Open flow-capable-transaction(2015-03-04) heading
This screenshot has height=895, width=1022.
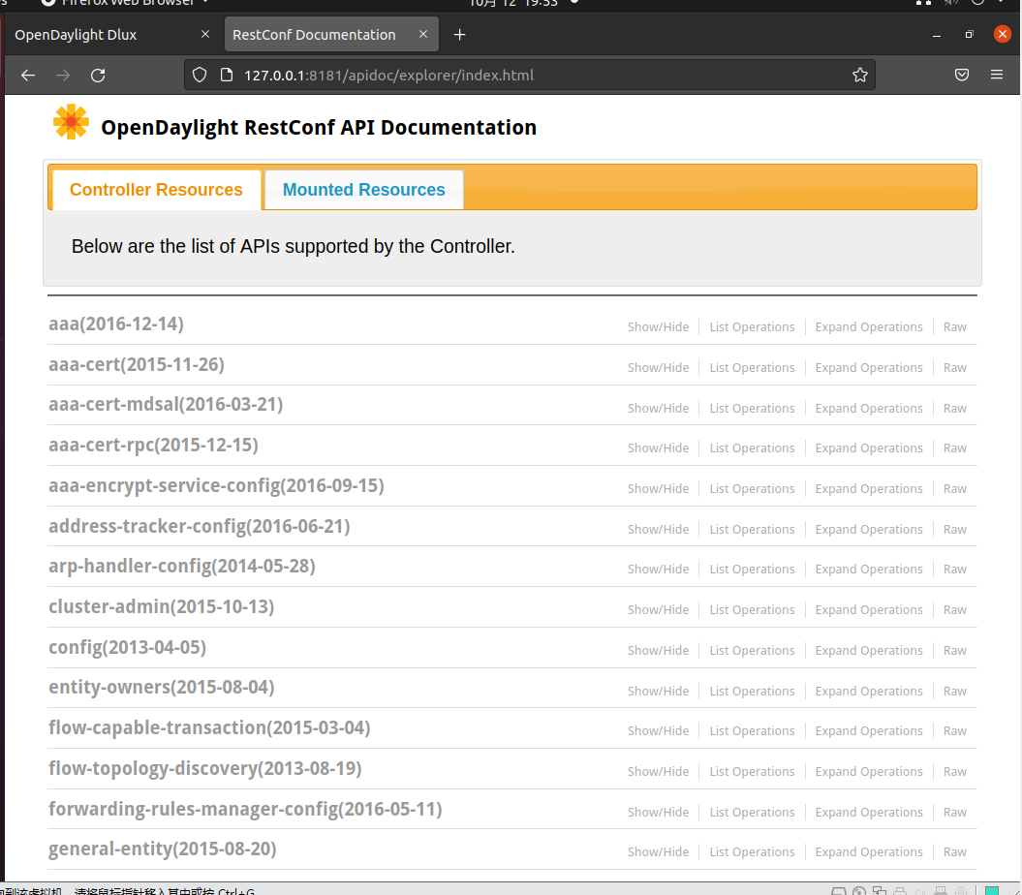point(209,727)
